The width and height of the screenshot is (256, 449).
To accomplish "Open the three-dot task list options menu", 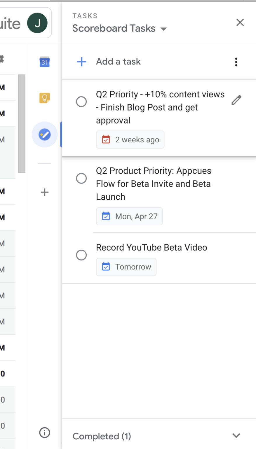I will point(236,62).
